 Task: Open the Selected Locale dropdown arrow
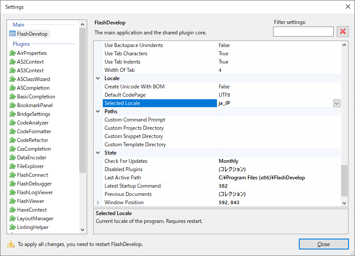coord(337,104)
